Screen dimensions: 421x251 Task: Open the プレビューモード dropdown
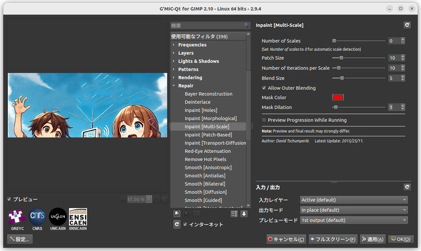[x=354, y=220]
